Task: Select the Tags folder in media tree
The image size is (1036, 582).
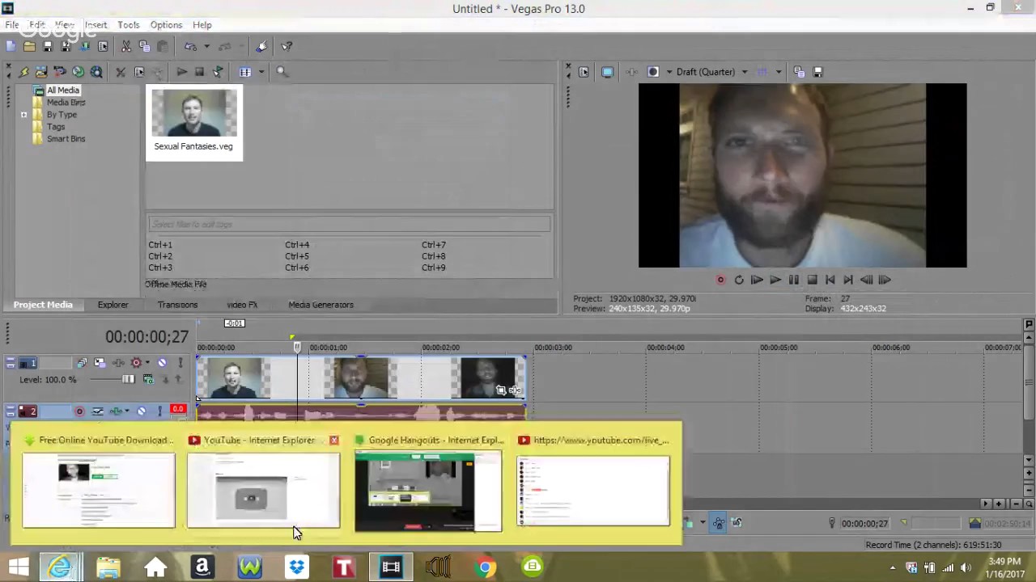Action: [55, 127]
